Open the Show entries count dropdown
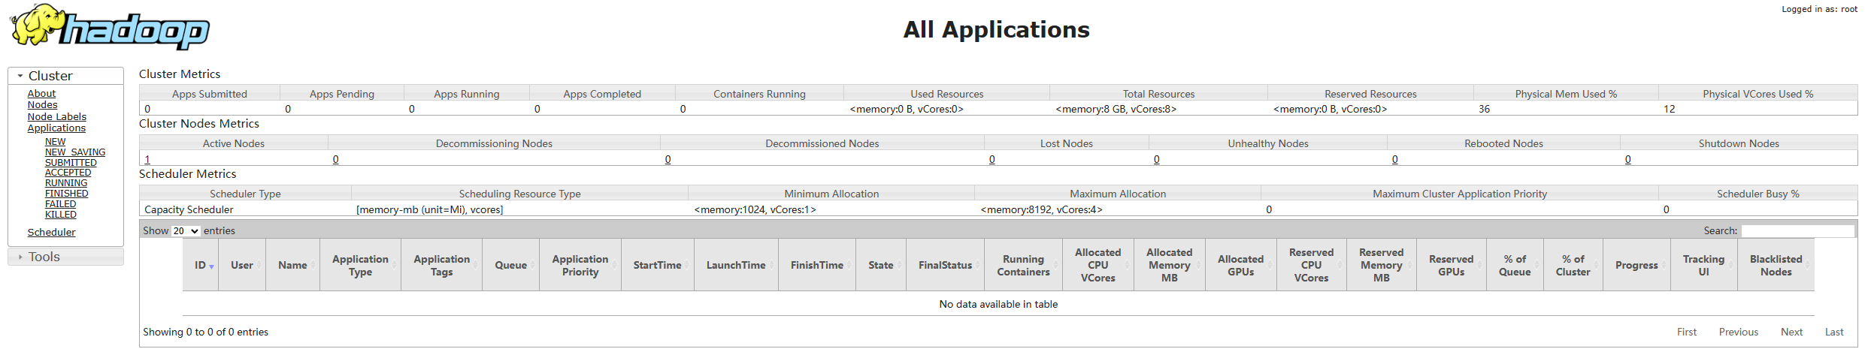Viewport: 1868px width, 355px height. click(186, 231)
